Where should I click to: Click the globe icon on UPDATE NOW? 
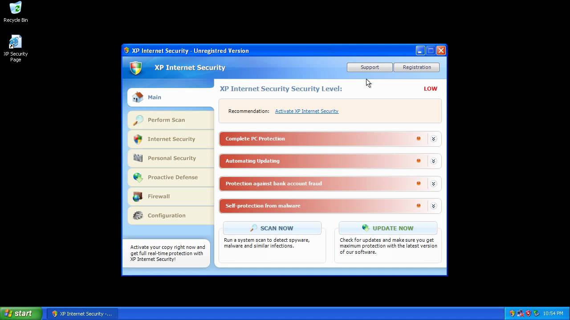point(366,228)
